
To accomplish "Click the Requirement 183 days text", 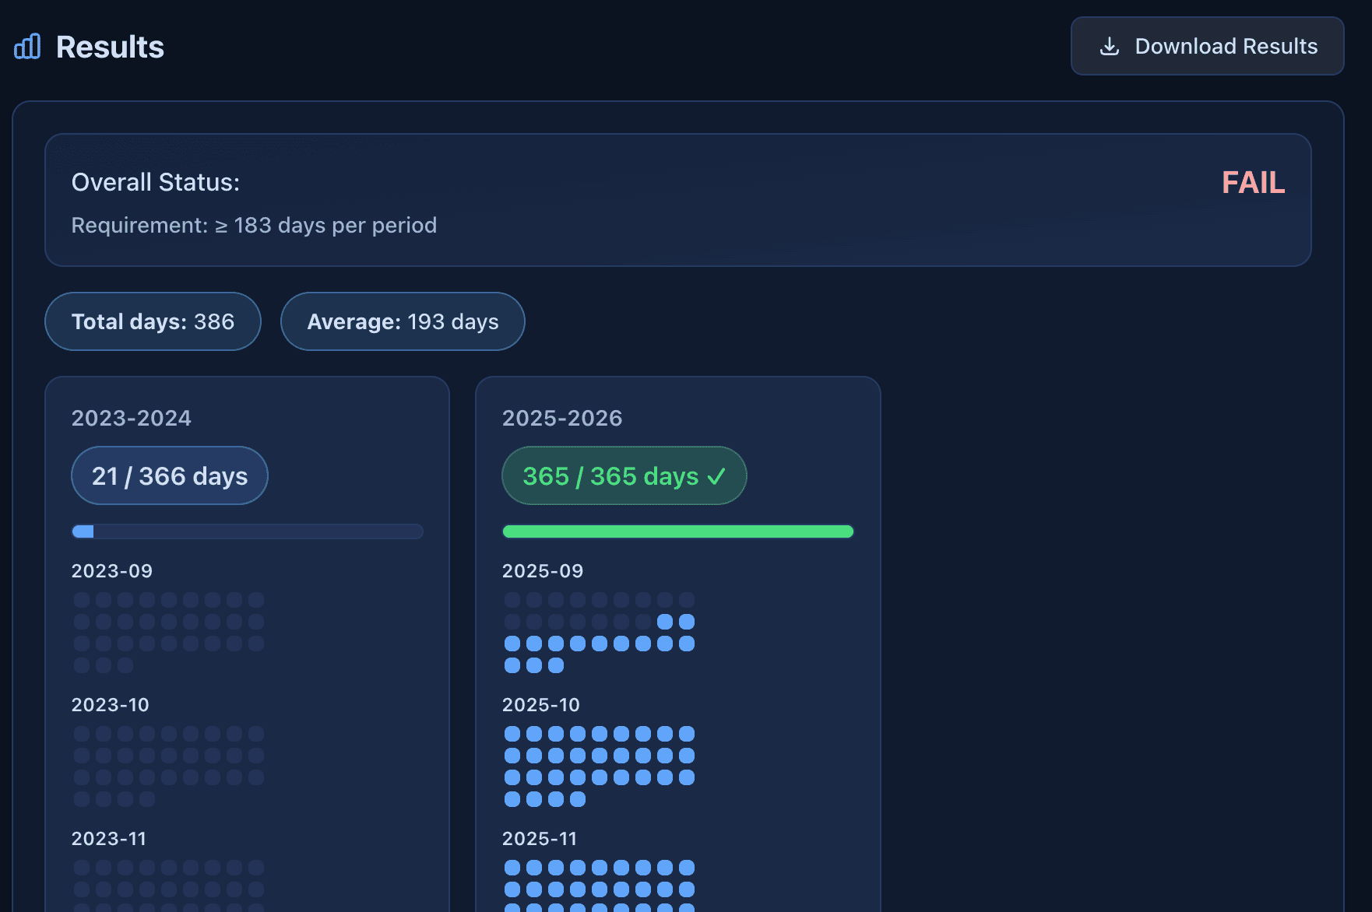I will [254, 225].
